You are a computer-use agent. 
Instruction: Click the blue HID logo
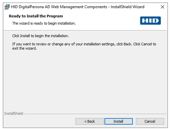(150, 20)
